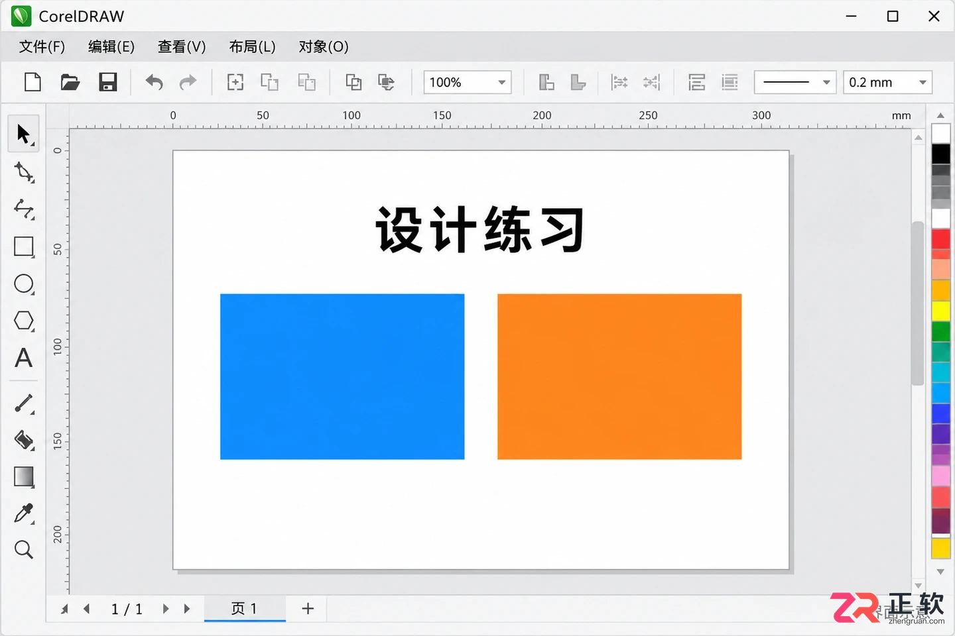
Task: Open the 对象(O) menu
Action: pyautogui.click(x=324, y=47)
